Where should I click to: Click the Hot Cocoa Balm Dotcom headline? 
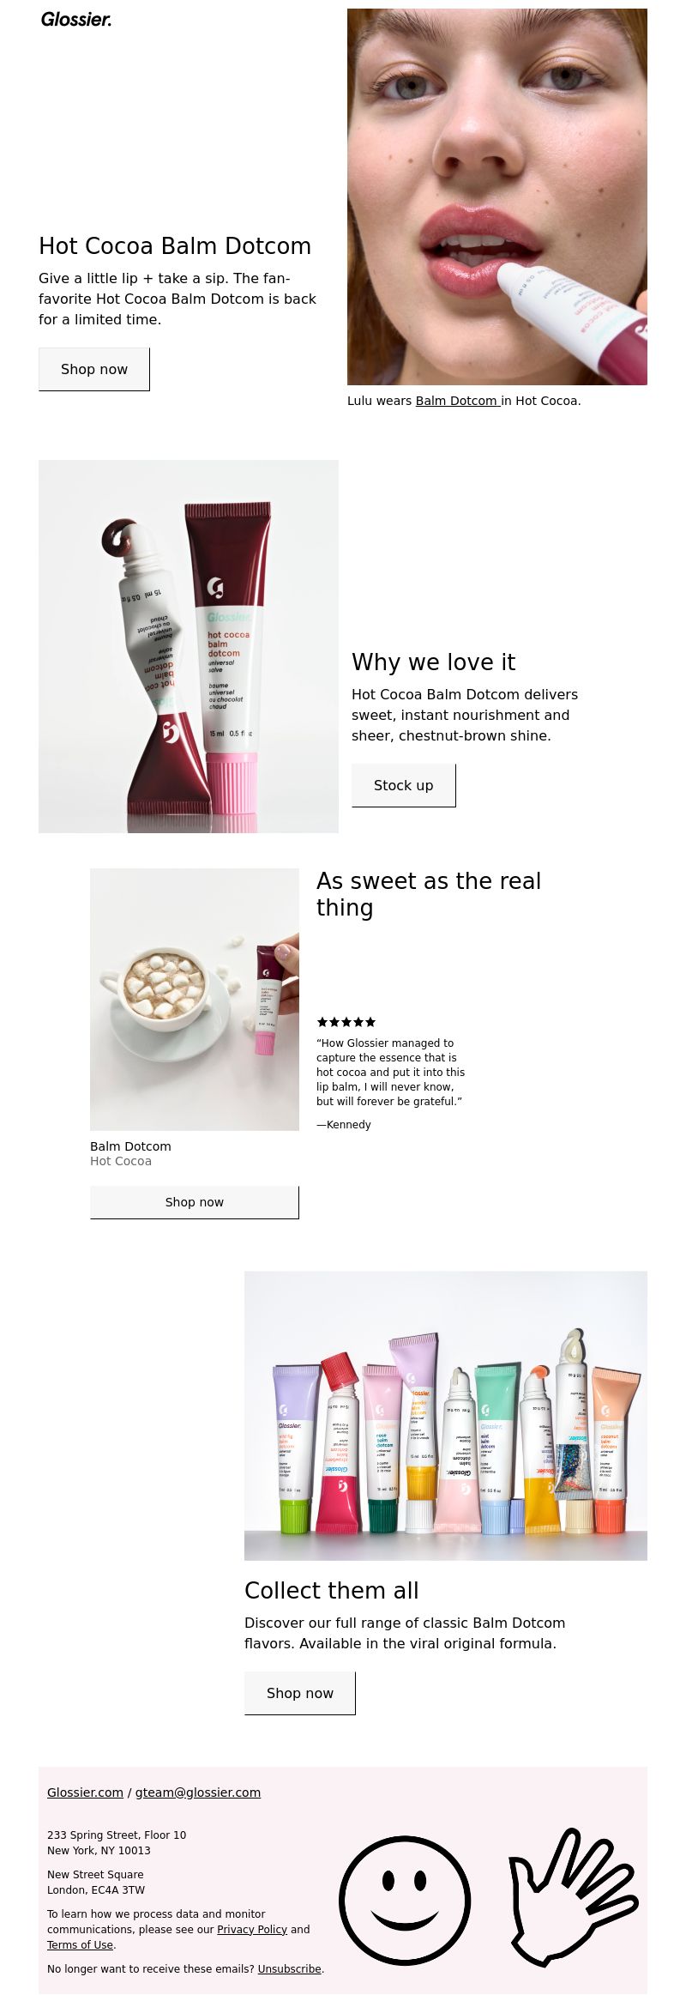pos(175,246)
